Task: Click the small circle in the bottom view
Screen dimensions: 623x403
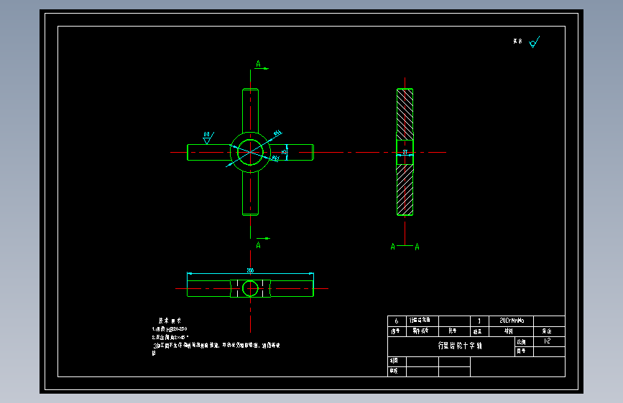Action: [250, 288]
